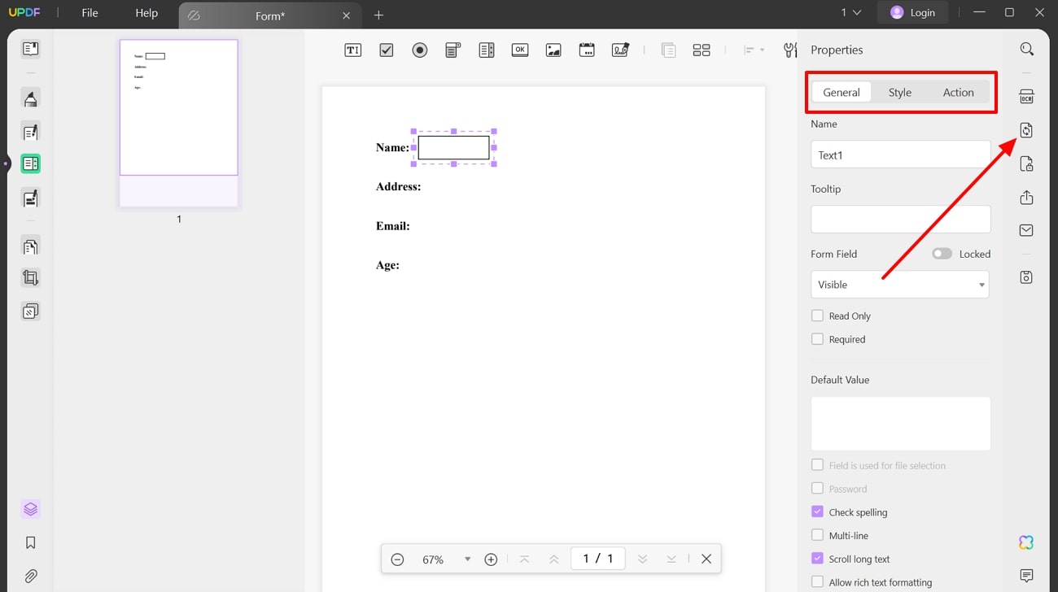Screen dimensions: 1058x592
Task: Select the Date Field form tool
Action: point(587,50)
